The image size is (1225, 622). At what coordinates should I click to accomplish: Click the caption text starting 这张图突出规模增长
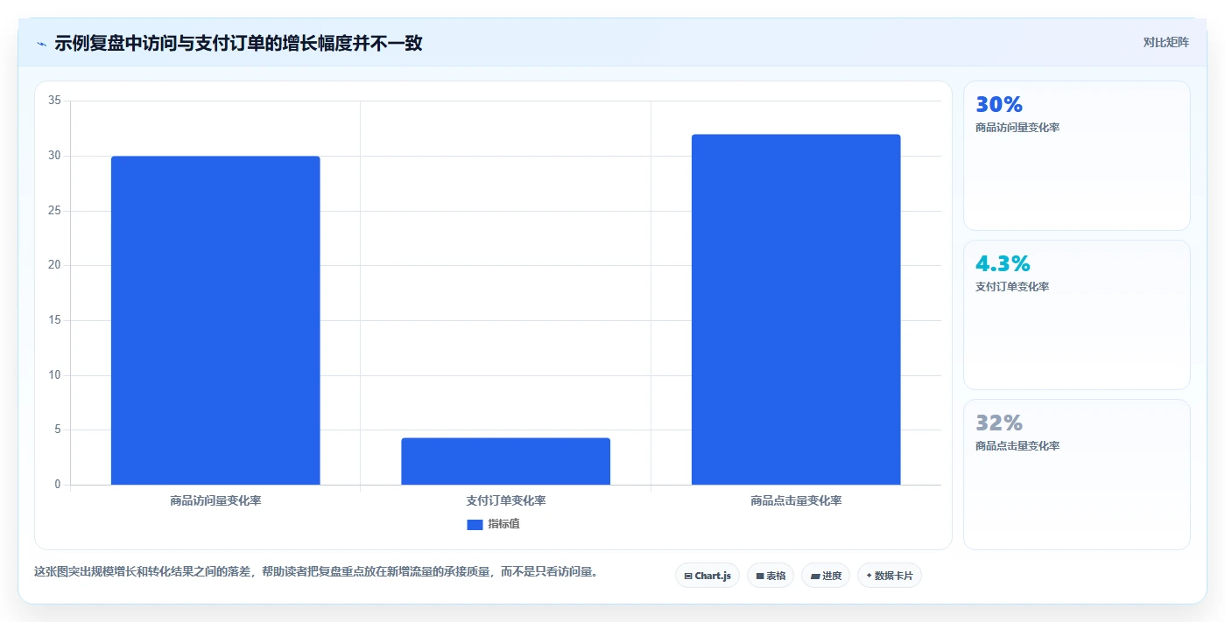(316, 571)
